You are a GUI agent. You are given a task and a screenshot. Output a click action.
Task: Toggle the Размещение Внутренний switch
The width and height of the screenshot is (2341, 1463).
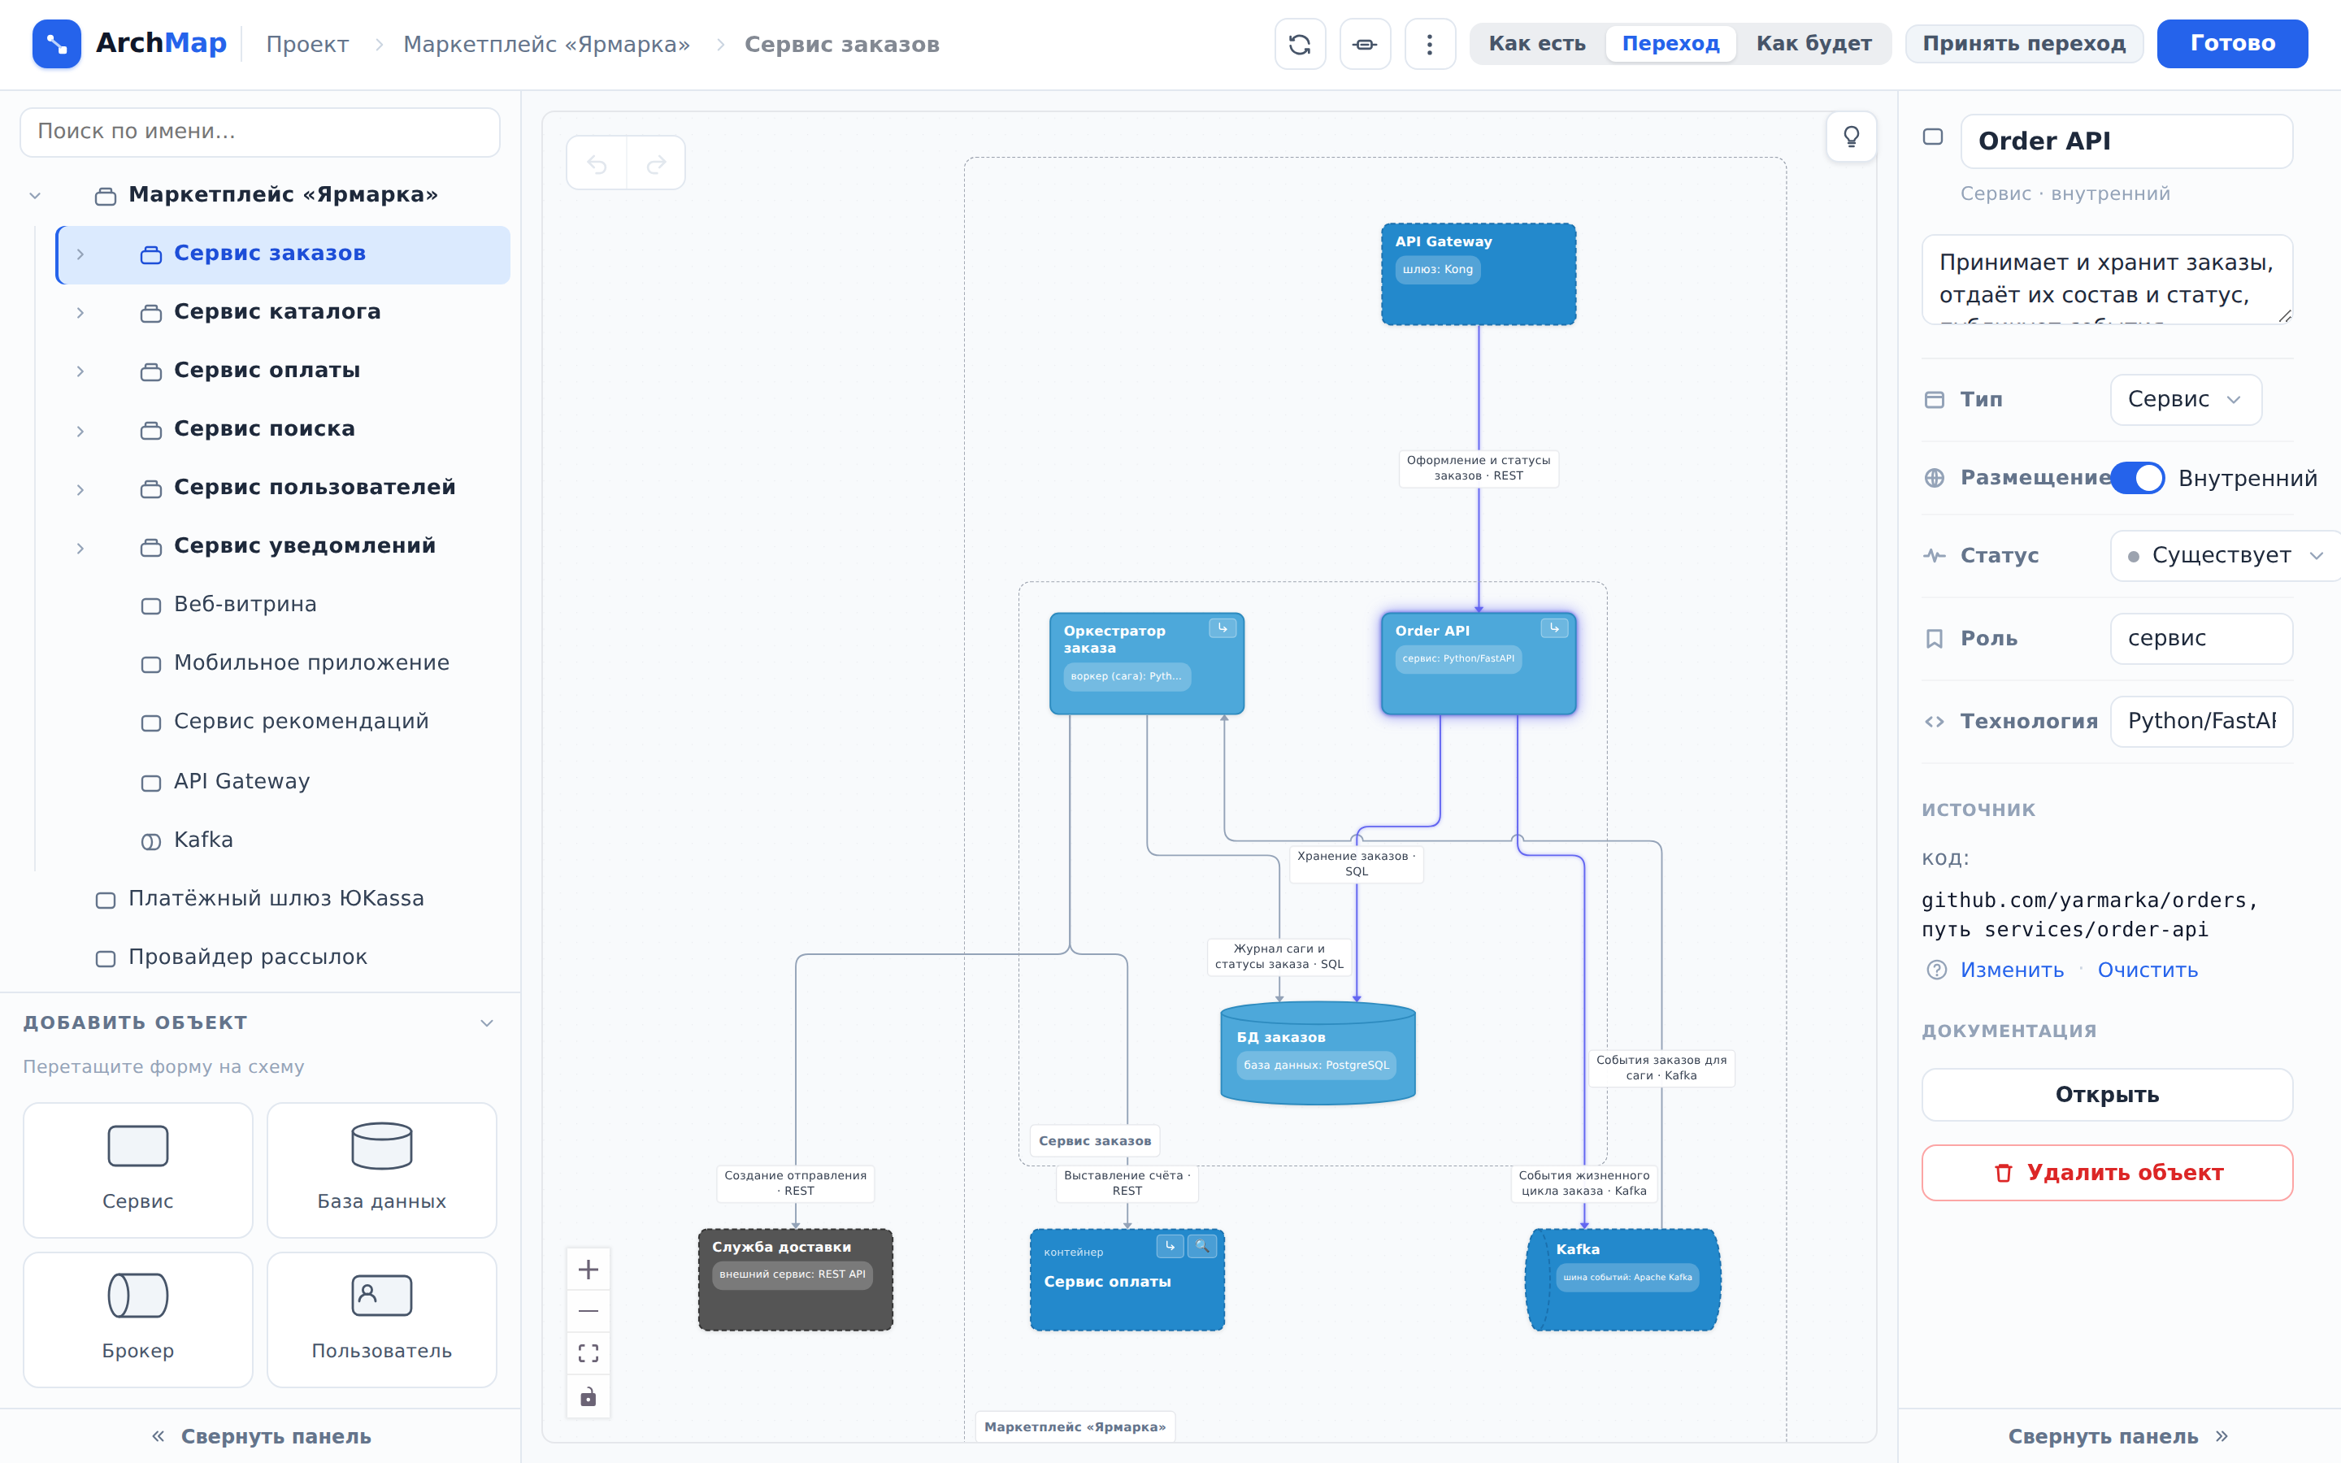pyautogui.click(x=2137, y=478)
